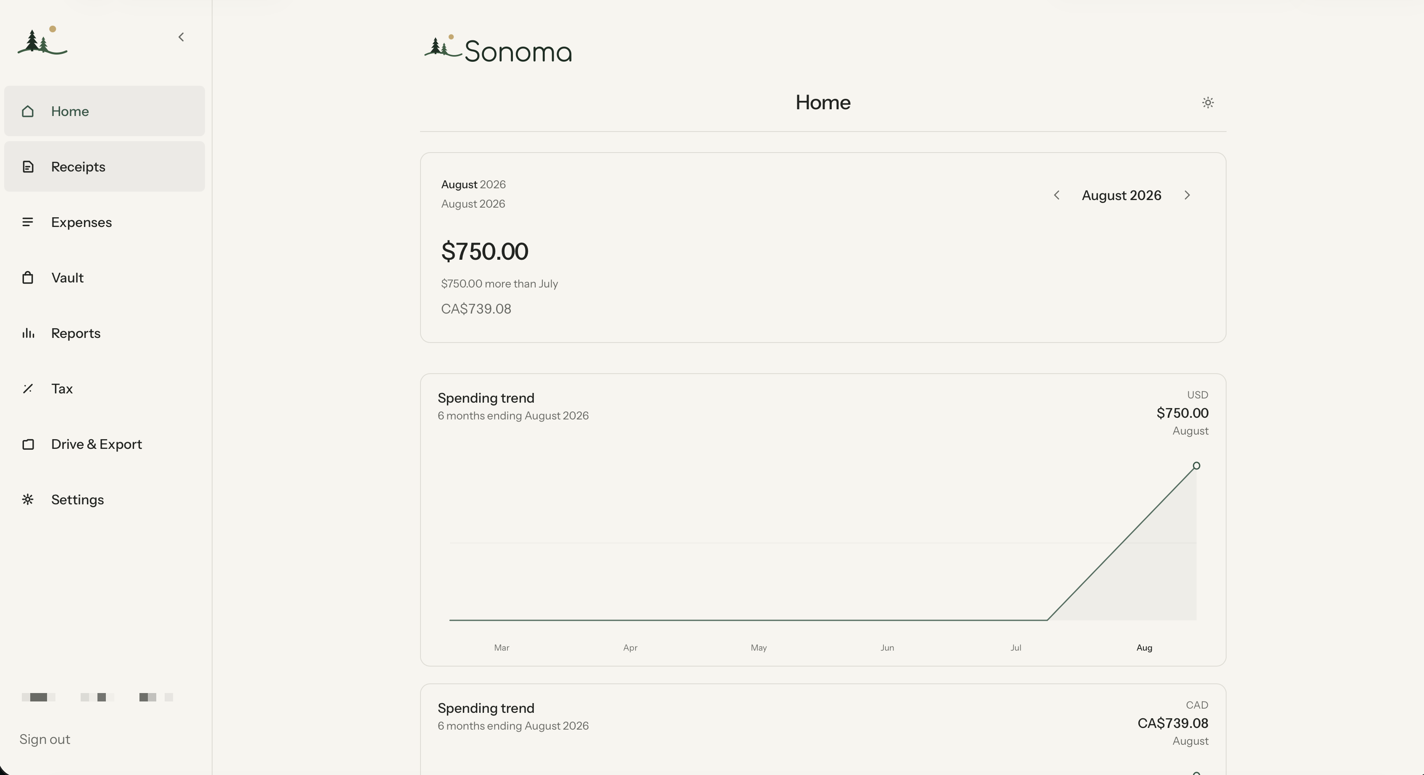
Task: Open the Expenses page
Action: click(105, 222)
